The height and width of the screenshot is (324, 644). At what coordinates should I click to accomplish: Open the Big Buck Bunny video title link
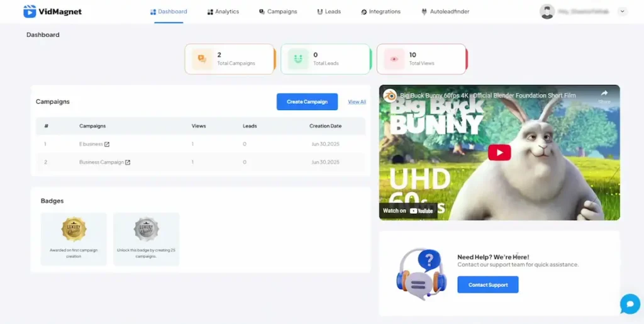coord(488,95)
